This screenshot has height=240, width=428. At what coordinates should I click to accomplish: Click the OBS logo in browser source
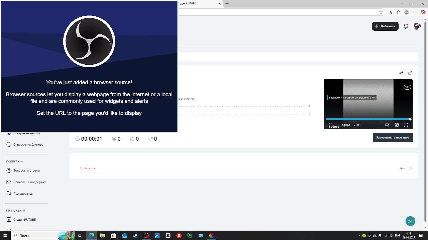click(89, 41)
